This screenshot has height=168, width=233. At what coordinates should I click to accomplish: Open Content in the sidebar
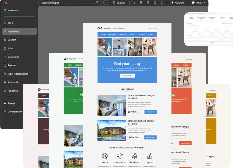tap(19, 40)
